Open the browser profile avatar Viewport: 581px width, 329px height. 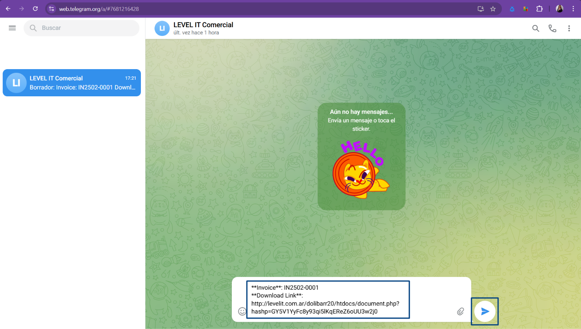559,9
